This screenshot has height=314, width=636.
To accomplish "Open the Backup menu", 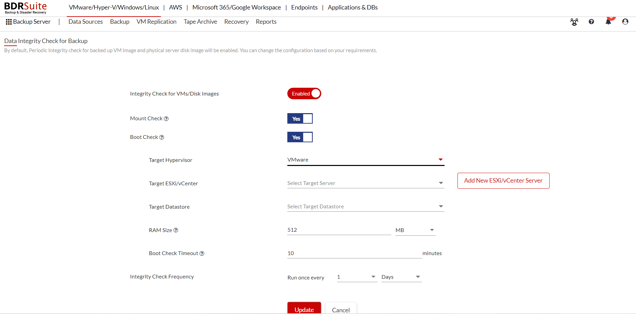I will point(120,22).
